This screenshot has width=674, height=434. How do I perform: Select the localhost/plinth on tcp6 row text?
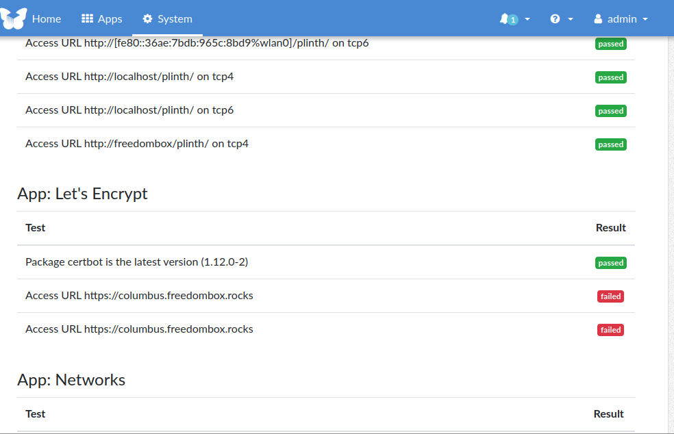tap(129, 110)
